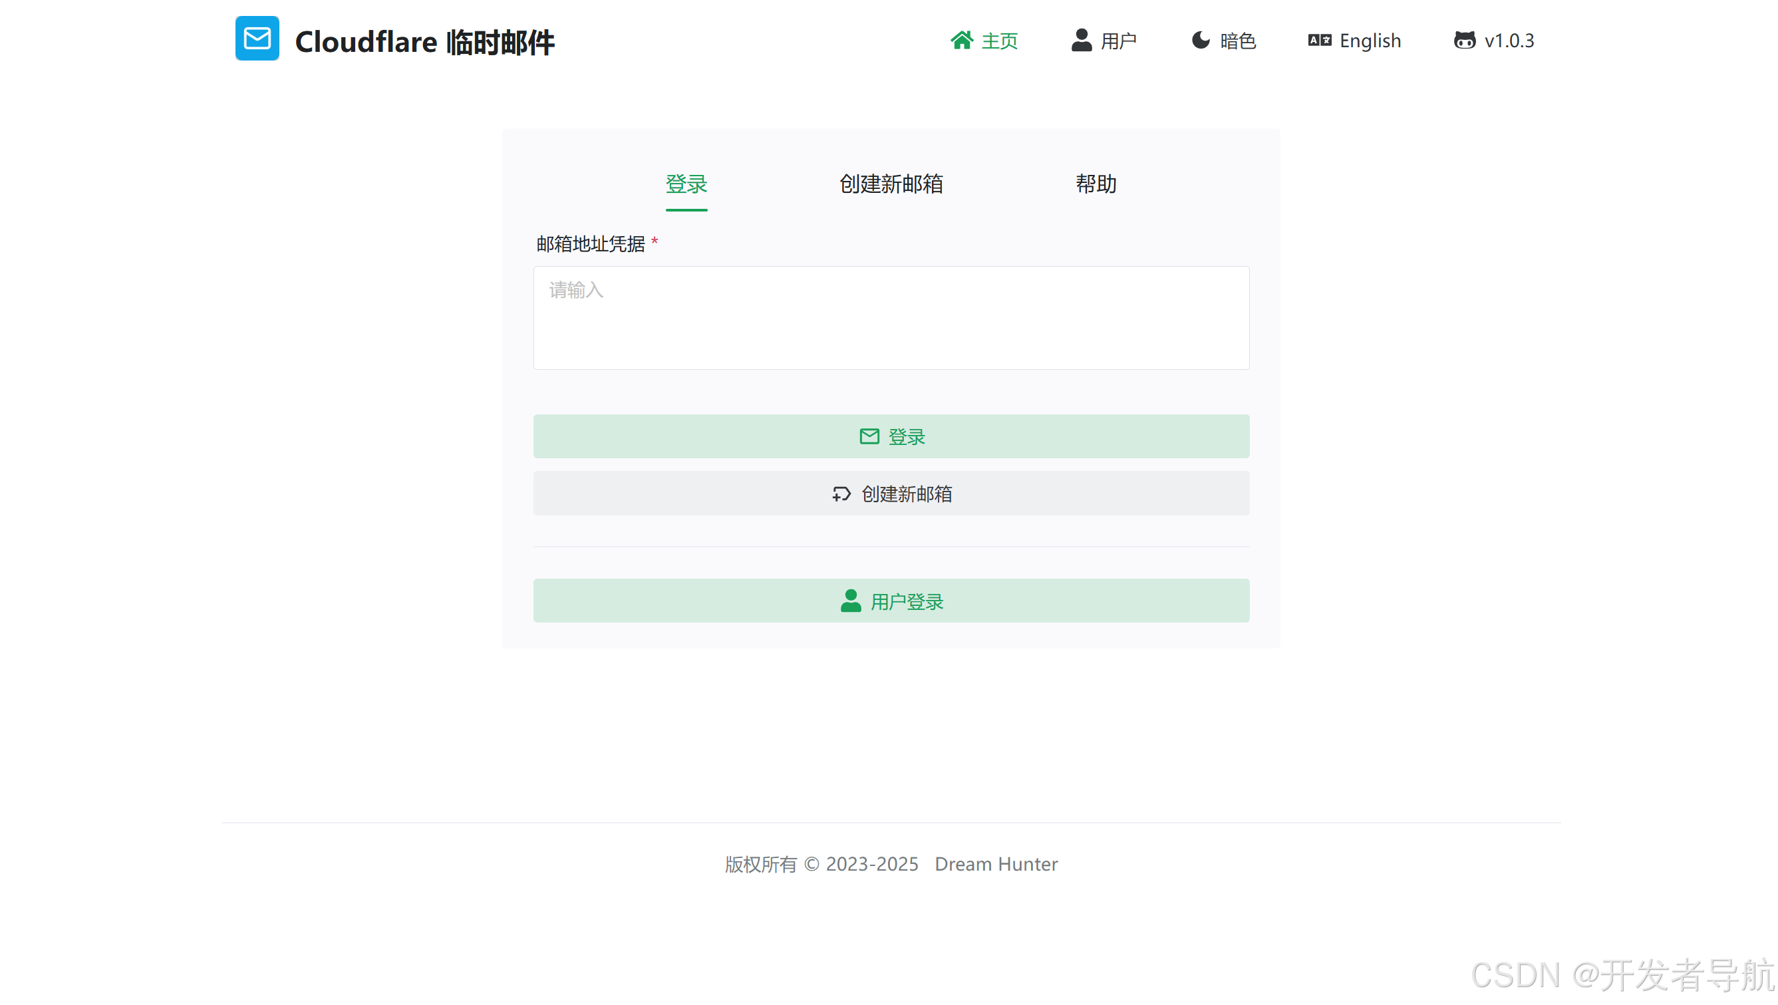This screenshot has width=1778, height=1005.
Task: Click the 邮箱地址凭据 input field
Action: (891, 317)
